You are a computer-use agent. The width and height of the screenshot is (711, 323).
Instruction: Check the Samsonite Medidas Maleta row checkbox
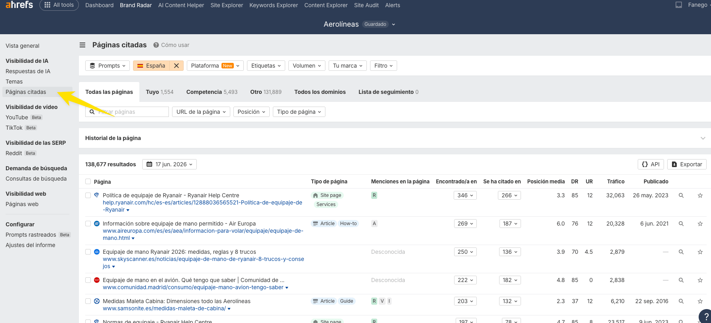(x=88, y=301)
